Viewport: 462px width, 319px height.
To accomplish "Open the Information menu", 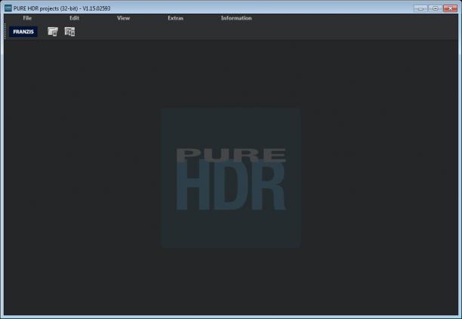I will pyautogui.click(x=236, y=18).
